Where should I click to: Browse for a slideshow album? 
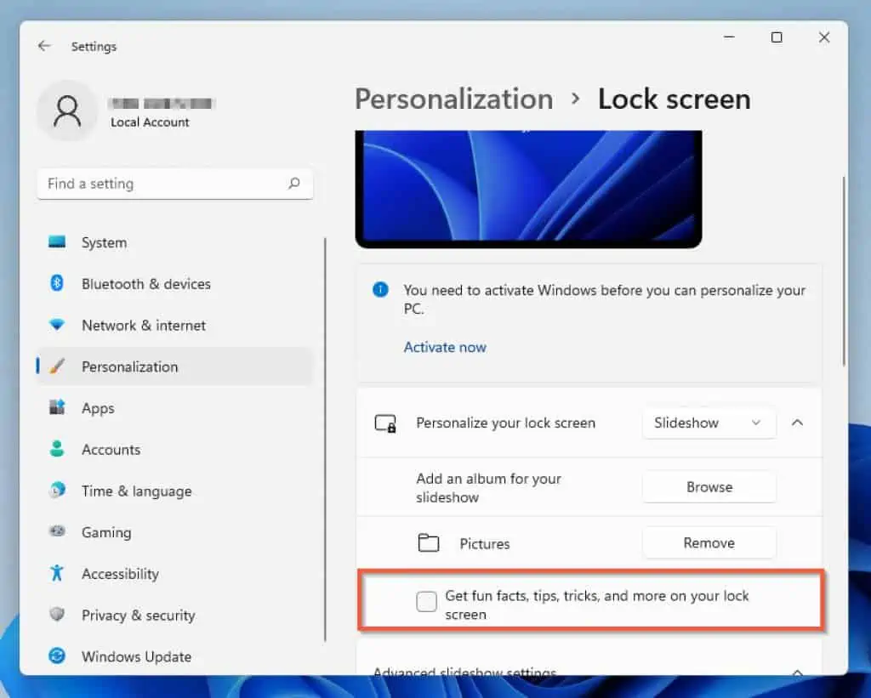click(x=709, y=486)
